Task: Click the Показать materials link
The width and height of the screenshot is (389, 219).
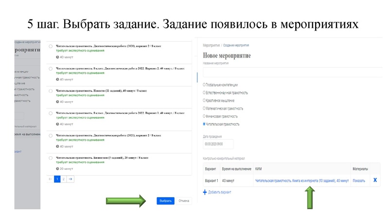Action: 359,181
